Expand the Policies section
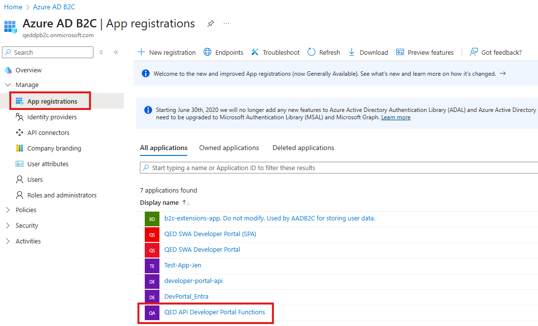538x326 pixels. coord(8,210)
